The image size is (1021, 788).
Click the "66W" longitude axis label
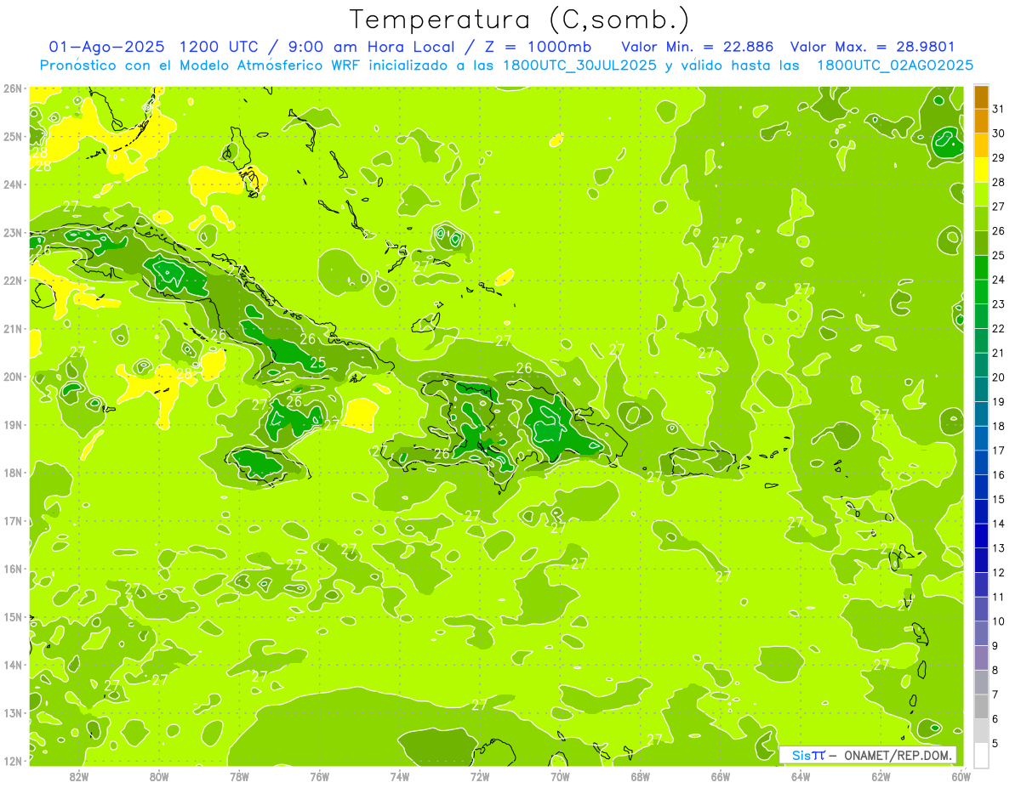click(x=721, y=776)
